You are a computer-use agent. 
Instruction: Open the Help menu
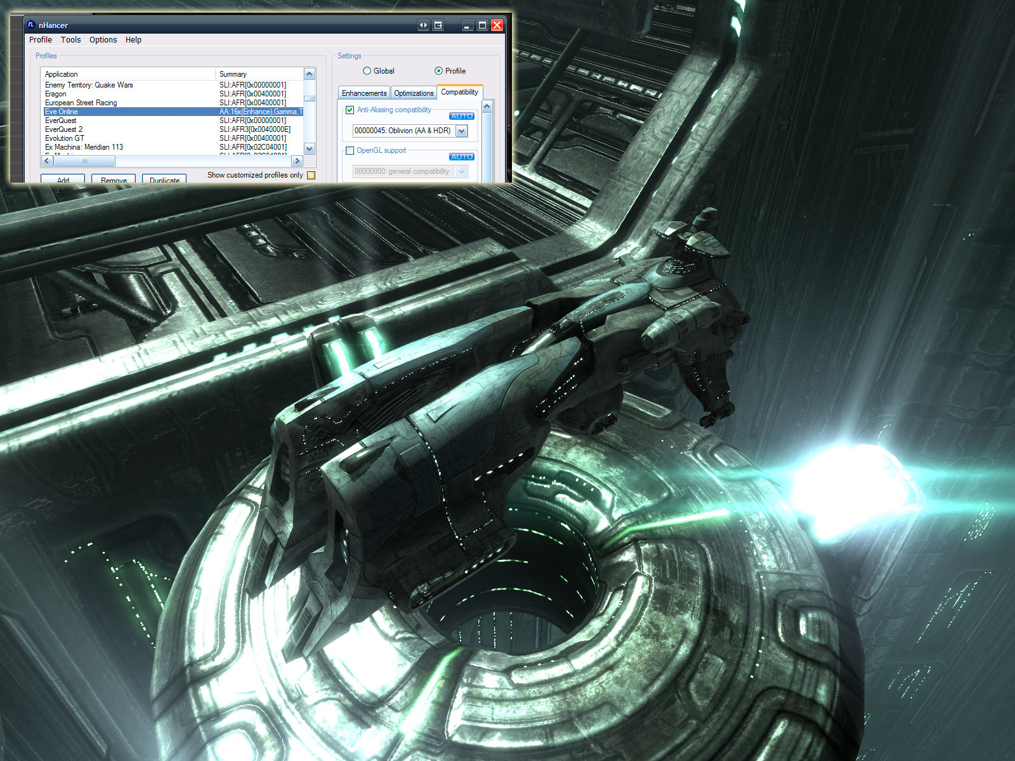(133, 39)
